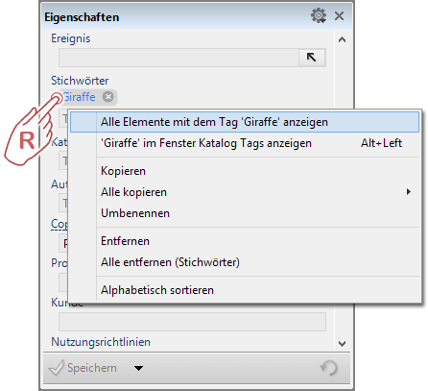This screenshot has width=428, height=391.
Task: Open the dropdown arrow next to Speichern
Action: click(x=138, y=368)
